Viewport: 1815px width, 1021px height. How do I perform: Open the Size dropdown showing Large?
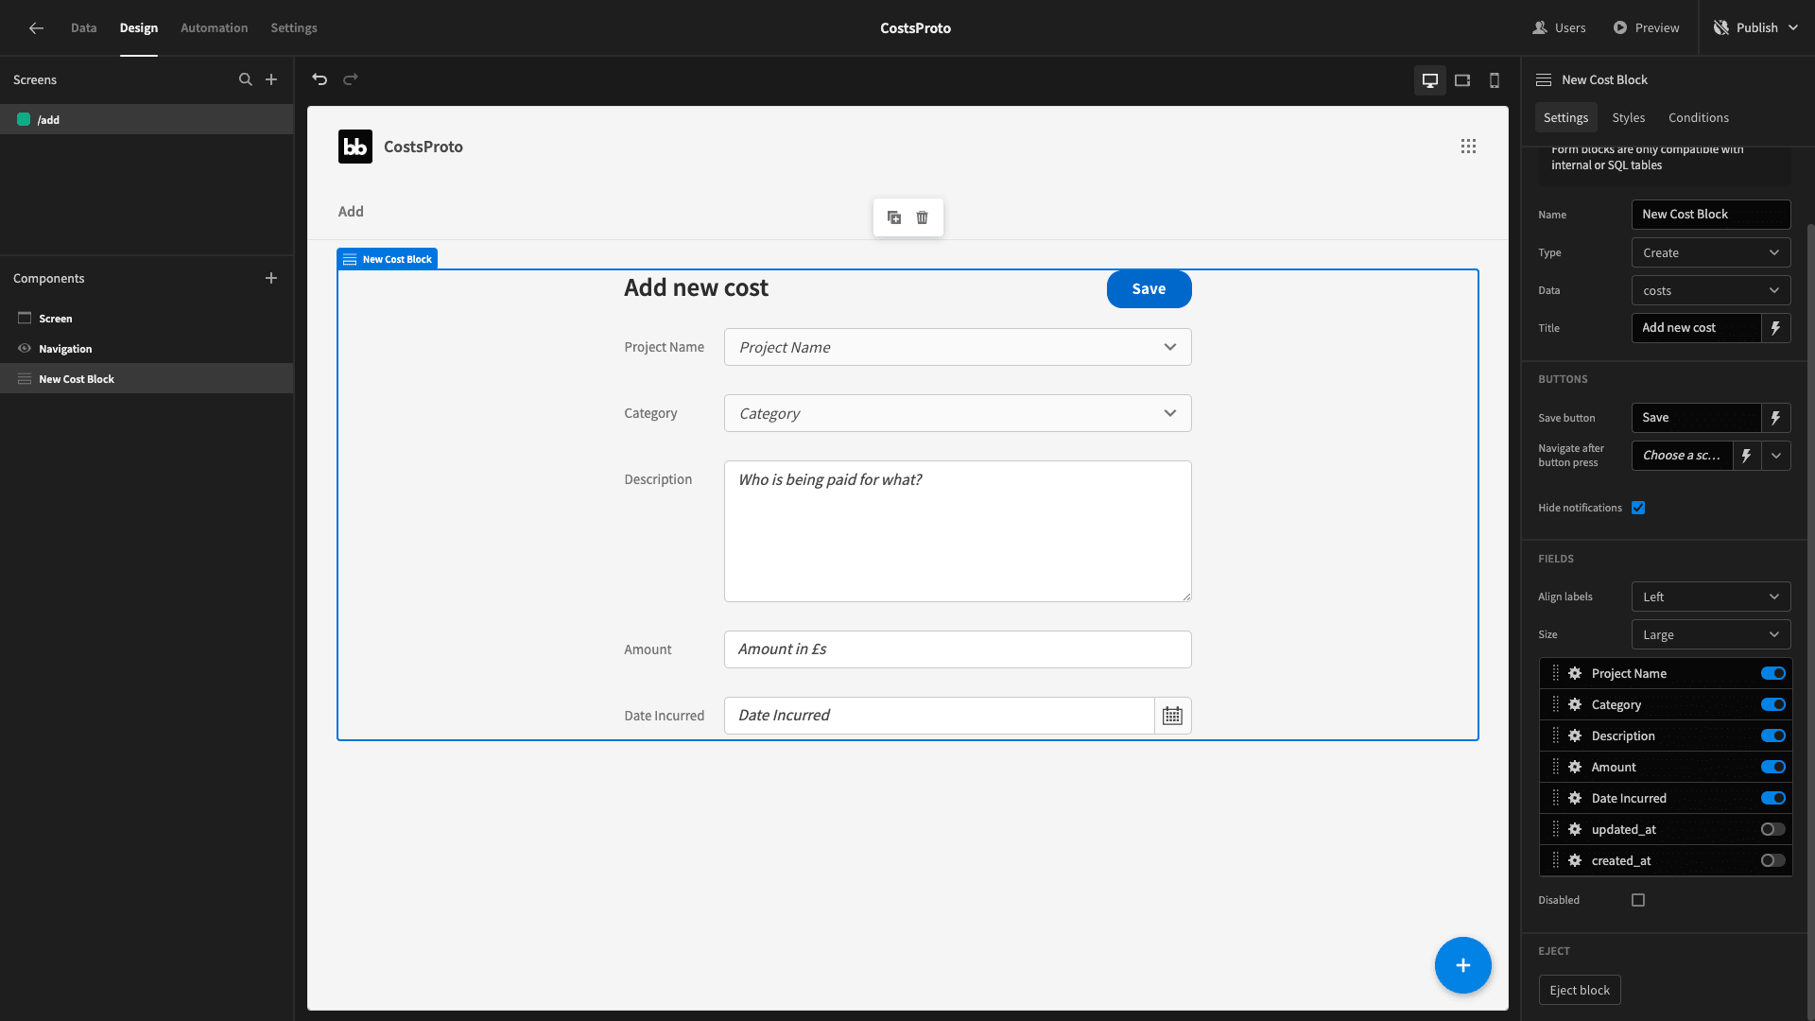tap(1711, 634)
